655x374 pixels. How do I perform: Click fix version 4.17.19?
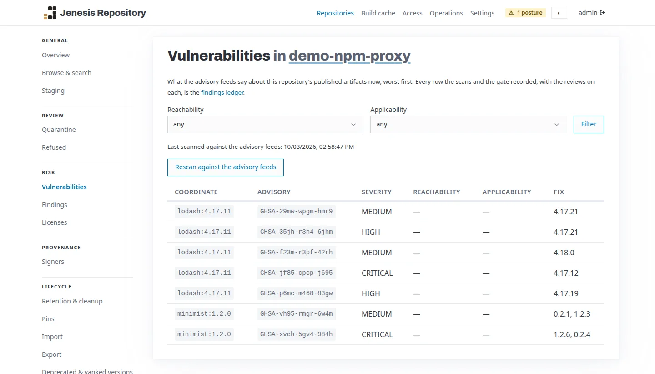coord(566,293)
